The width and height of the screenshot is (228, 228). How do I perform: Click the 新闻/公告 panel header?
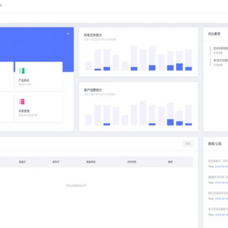coord(215,144)
